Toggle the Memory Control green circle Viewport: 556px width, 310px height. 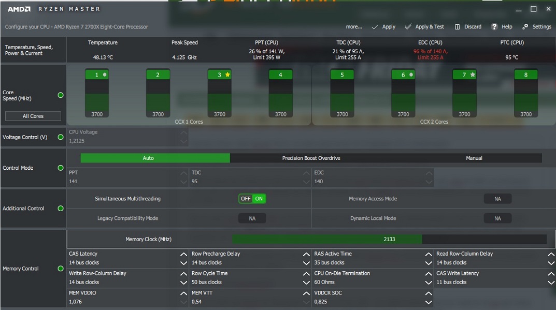click(61, 269)
